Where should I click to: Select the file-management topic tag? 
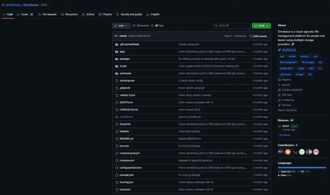(288, 62)
